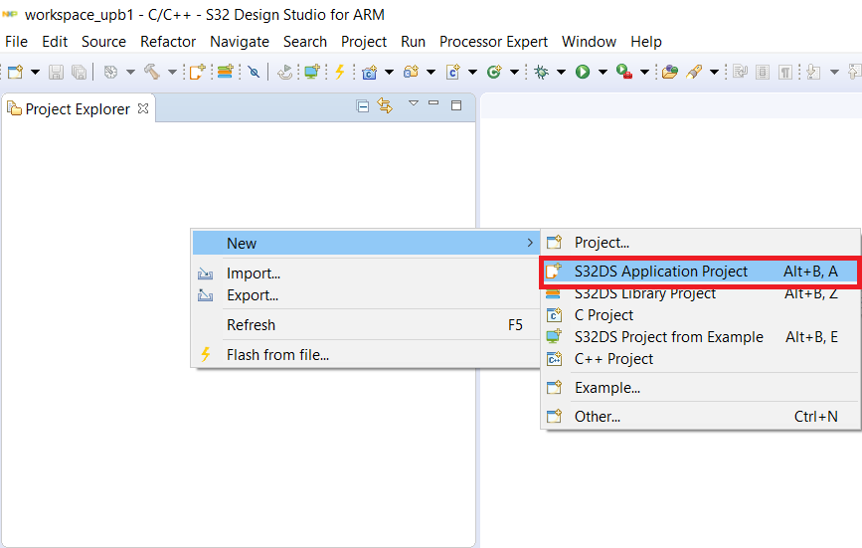This screenshot has width=862, height=548.
Task: Select S32DS Application Project submenu entry
Action: tap(699, 272)
